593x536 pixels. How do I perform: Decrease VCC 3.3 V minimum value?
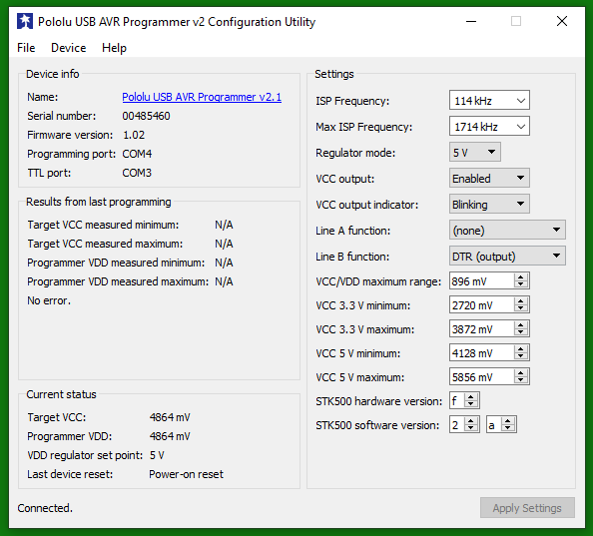tap(521, 308)
